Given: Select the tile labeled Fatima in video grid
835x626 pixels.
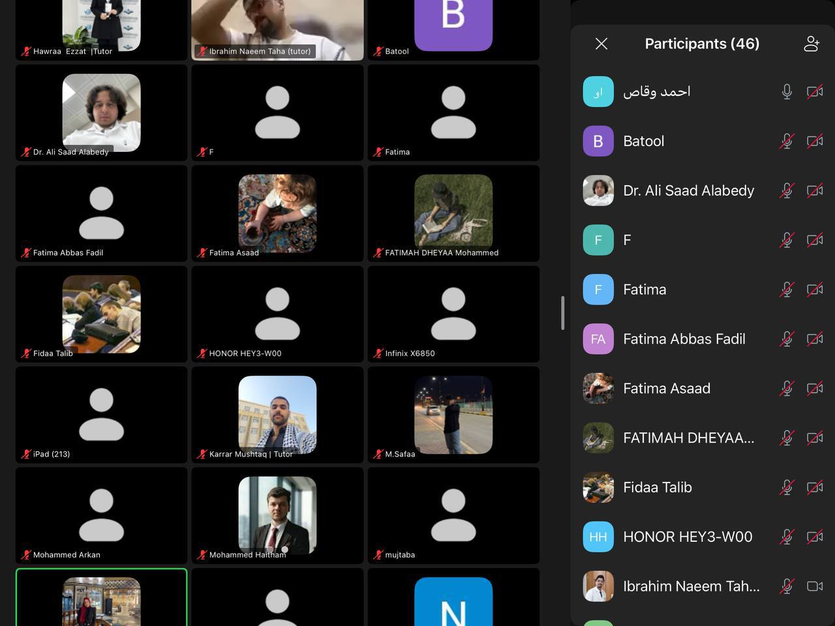Looking at the screenshot, I should tap(453, 113).
